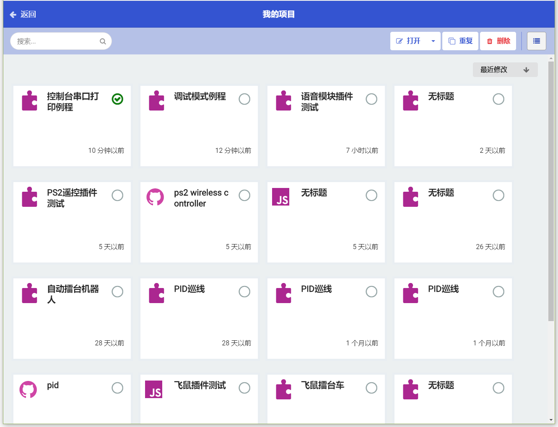Click the back arrow next to 返回
This screenshot has width=558, height=427.
[x=12, y=14]
